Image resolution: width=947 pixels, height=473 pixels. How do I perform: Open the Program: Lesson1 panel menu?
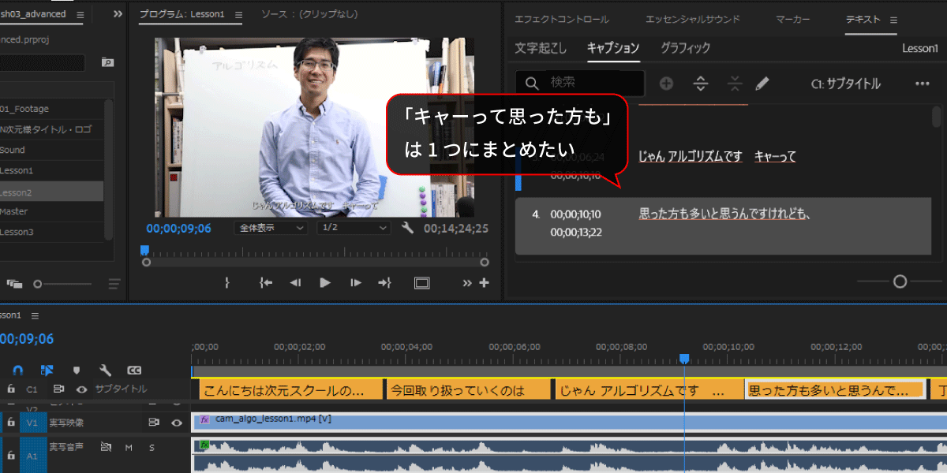coord(239,14)
